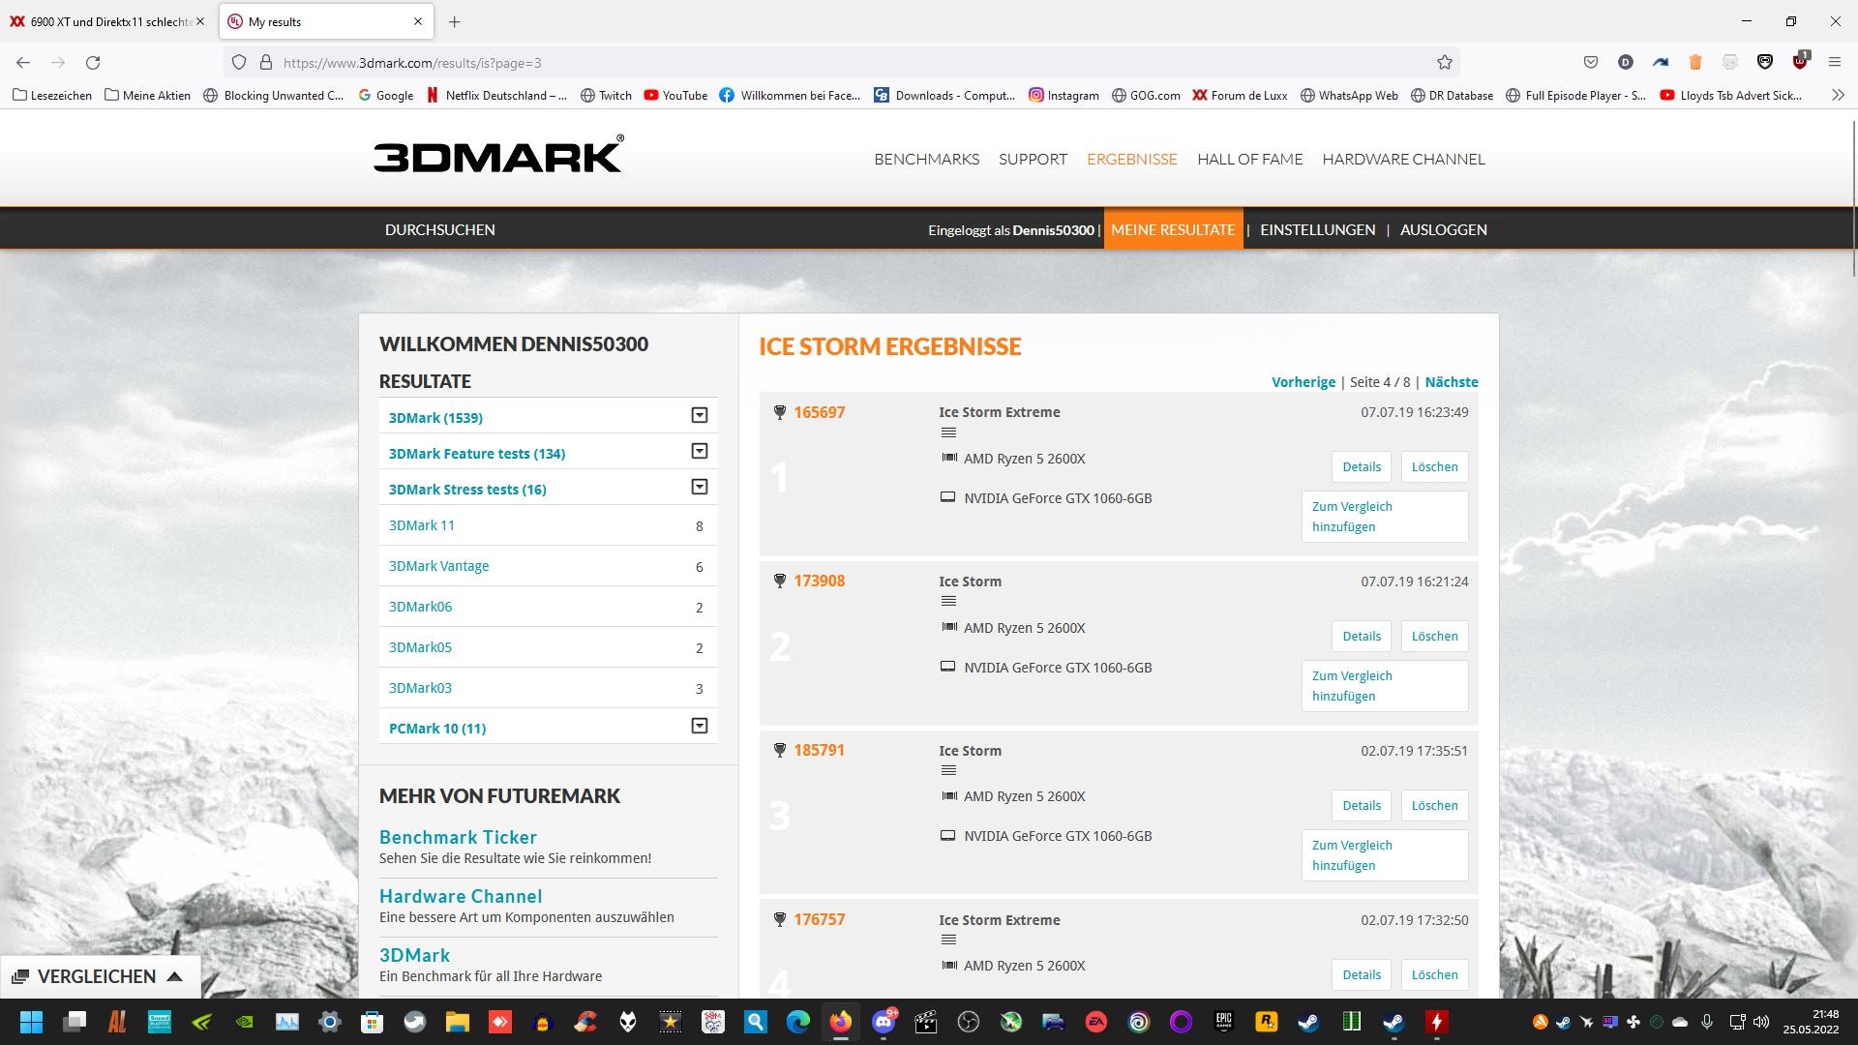The image size is (1858, 1045).
Task: Click the site lock icon in the address bar
Action: tap(265, 63)
